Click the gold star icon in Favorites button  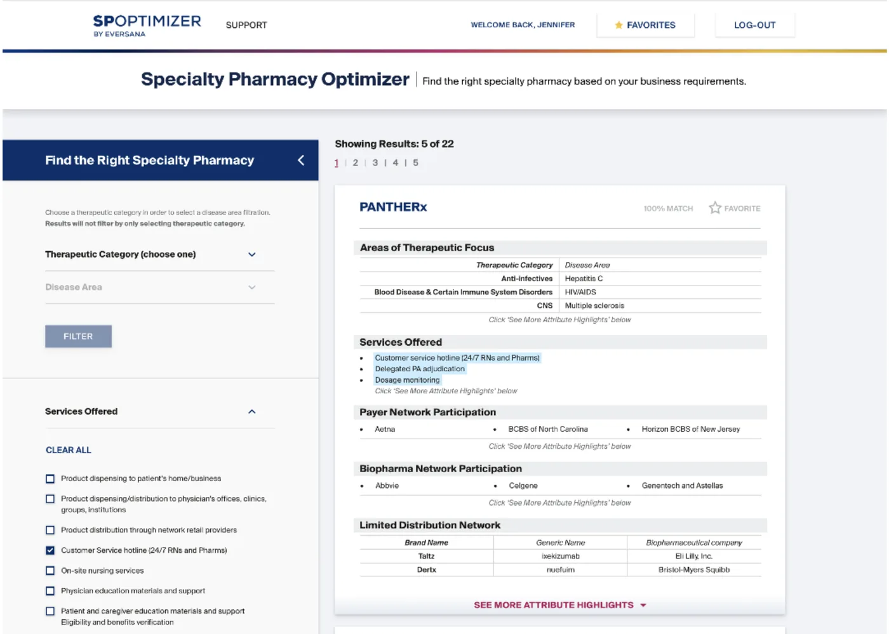pos(618,25)
